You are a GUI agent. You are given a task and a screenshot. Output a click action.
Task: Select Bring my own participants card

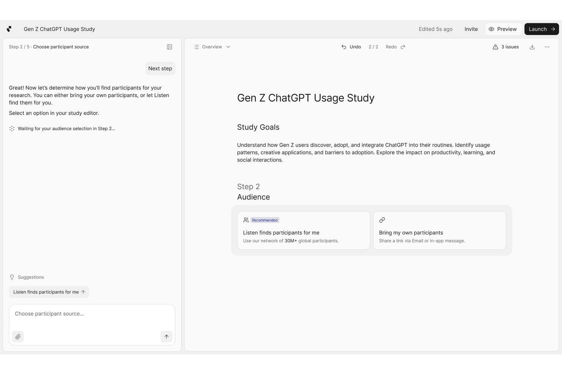pyautogui.click(x=439, y=230)
